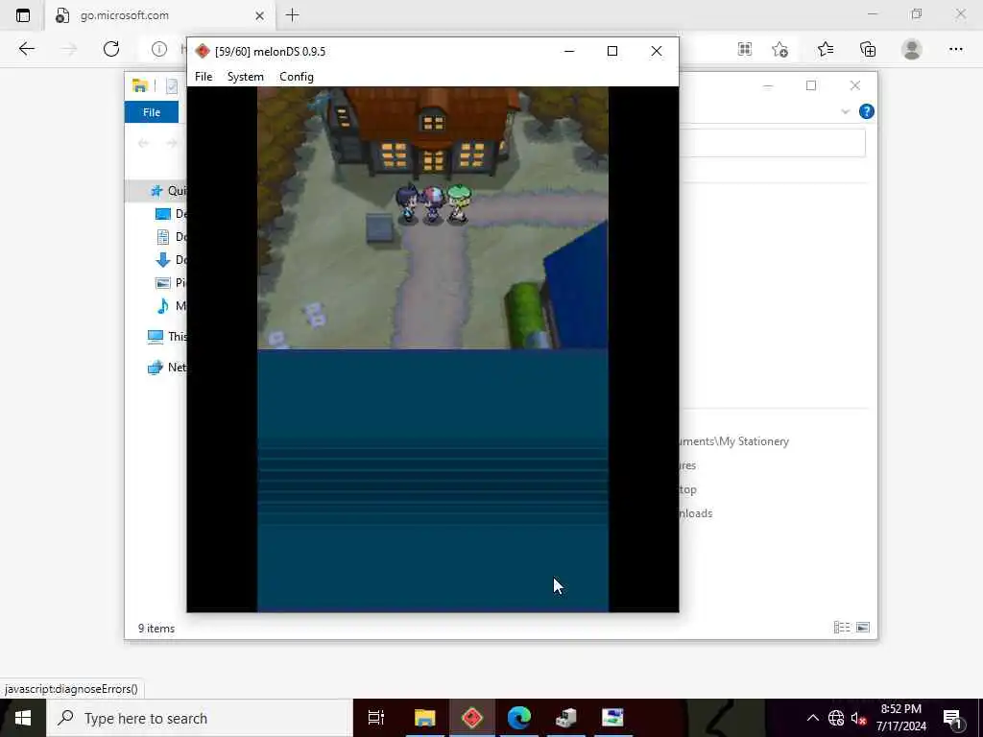
Task: Refresh the Edge page
Action: point(111,49)
